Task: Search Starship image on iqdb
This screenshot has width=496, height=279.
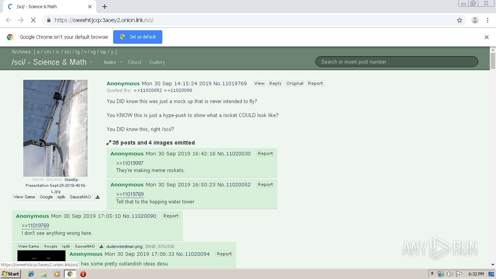Action: click(61, 197)
